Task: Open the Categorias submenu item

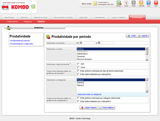Action: [28, 22]
